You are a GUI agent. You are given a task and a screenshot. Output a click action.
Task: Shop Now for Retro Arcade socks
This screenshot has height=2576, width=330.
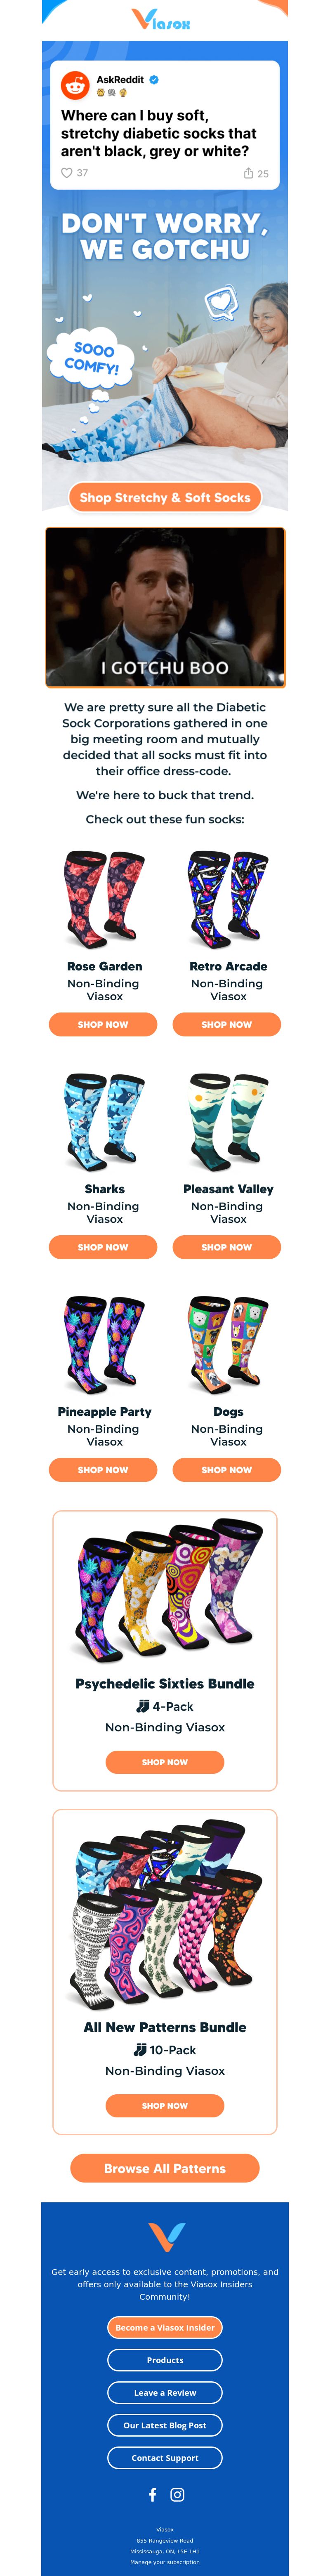(x=227, y=1024)
